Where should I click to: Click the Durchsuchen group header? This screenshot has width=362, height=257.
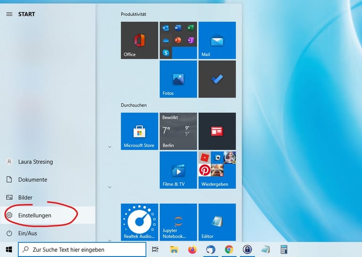(134, 105)
